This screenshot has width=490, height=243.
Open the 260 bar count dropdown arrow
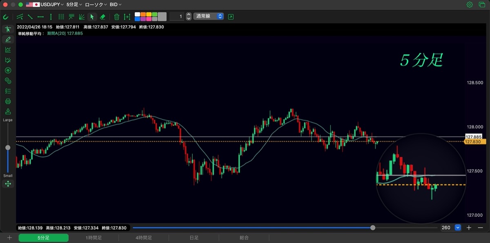(458, 228)
